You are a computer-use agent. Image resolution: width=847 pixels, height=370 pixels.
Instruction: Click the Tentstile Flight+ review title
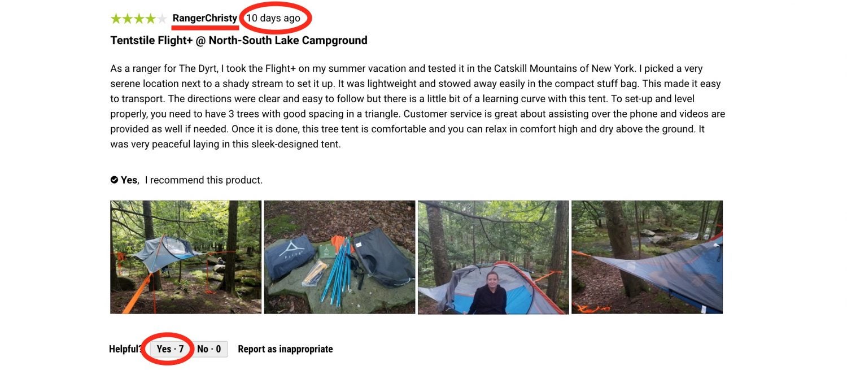239,40
